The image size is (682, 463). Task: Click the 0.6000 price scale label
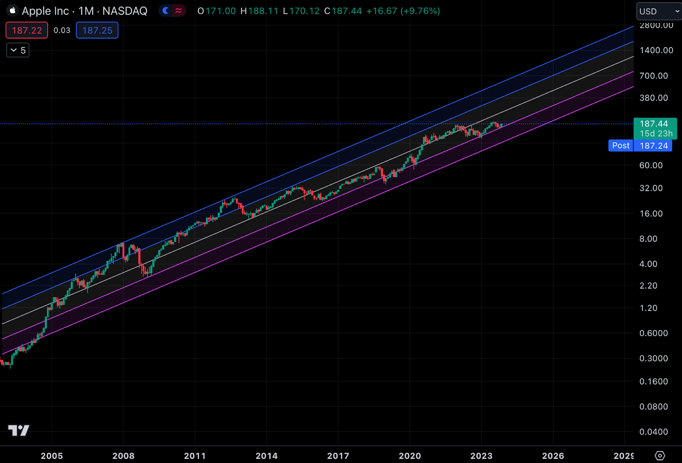point(653,333)
